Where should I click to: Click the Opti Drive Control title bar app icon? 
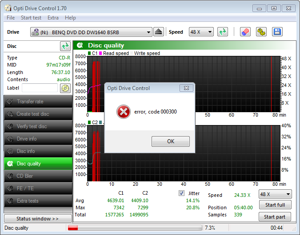[8, 8]
